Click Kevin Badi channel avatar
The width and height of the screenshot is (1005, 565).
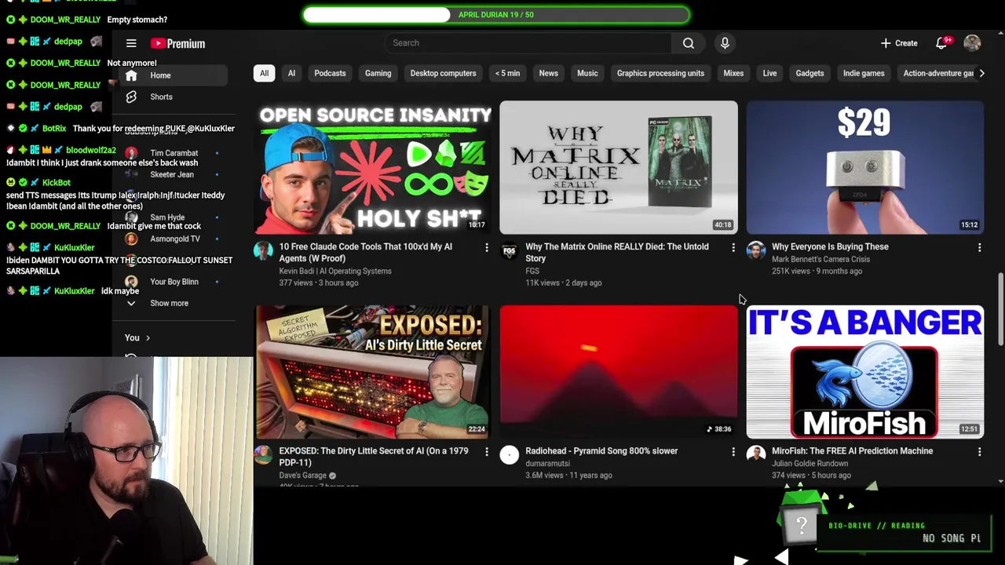263,250
